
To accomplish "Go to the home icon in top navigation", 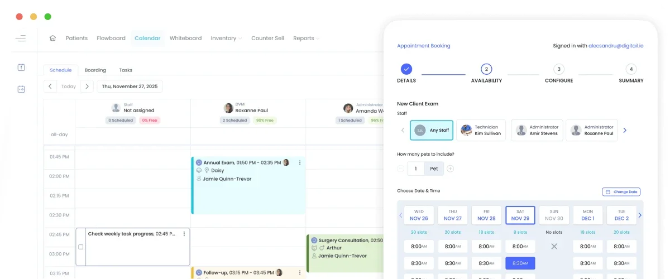I will pyautogui.click(x=52, y=39).
